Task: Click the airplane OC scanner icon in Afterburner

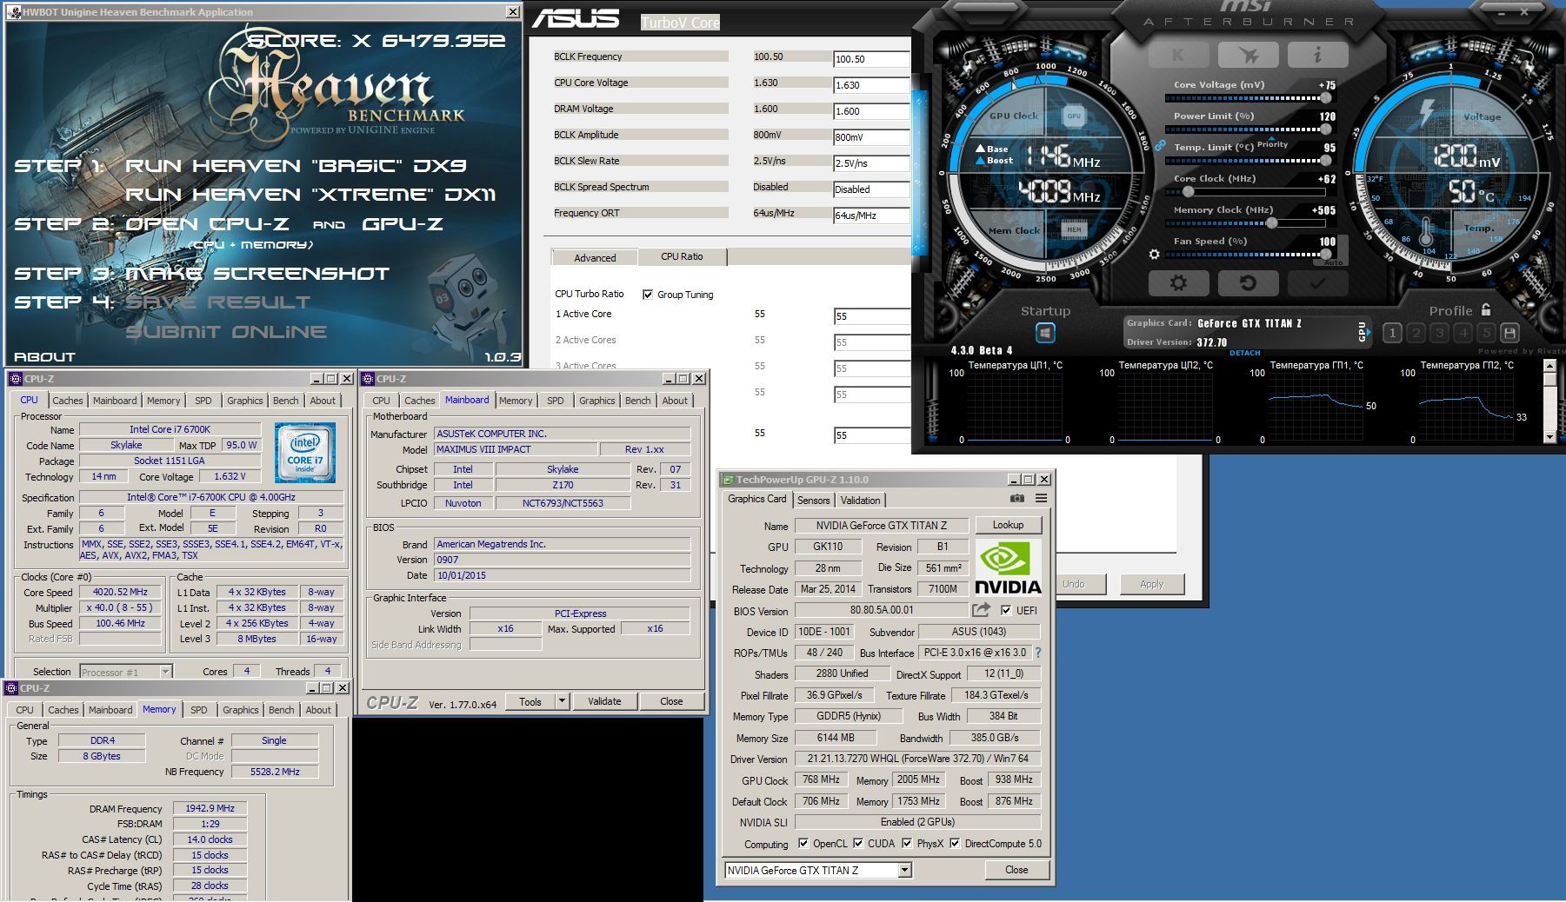Action: click(1248, 55)
